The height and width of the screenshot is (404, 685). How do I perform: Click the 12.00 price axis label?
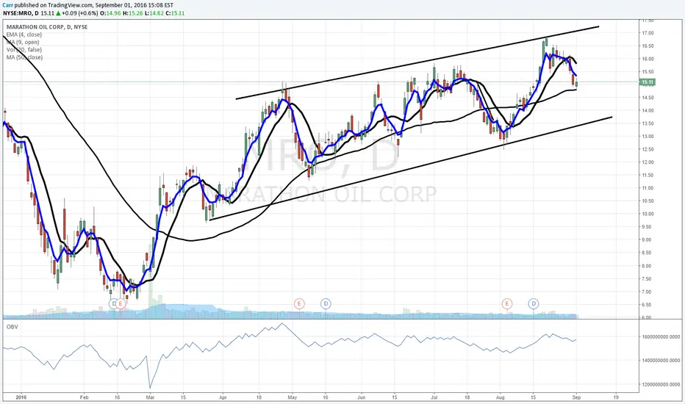648,162
